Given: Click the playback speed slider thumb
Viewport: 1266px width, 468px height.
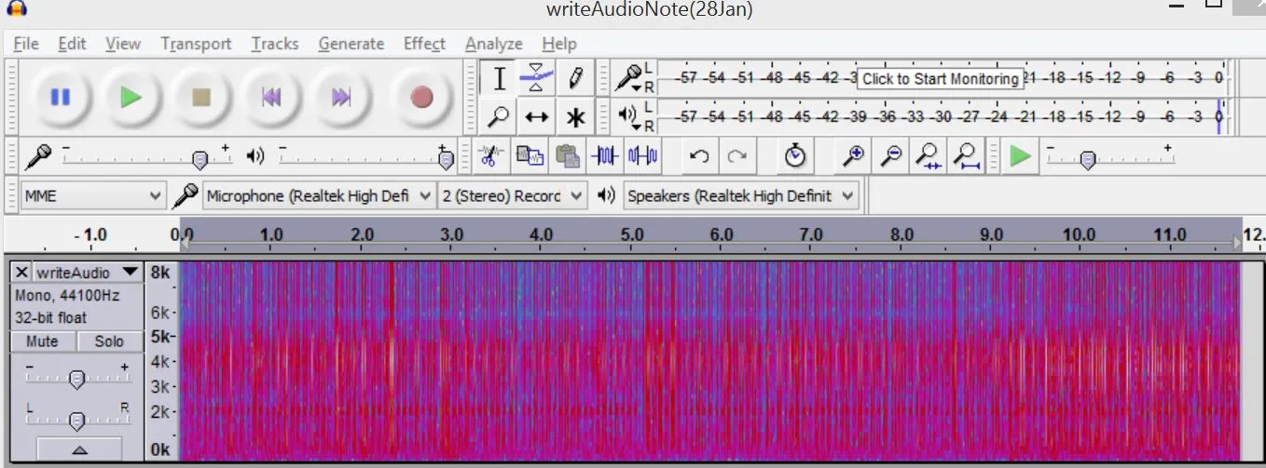Looking at the screenshot, I should pos(1088,160).
